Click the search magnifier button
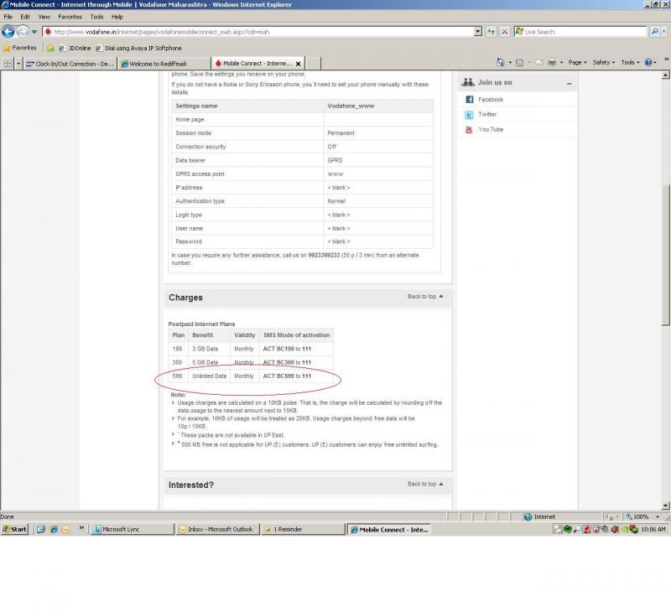This screenshot has height=612, width=671. 654,32
